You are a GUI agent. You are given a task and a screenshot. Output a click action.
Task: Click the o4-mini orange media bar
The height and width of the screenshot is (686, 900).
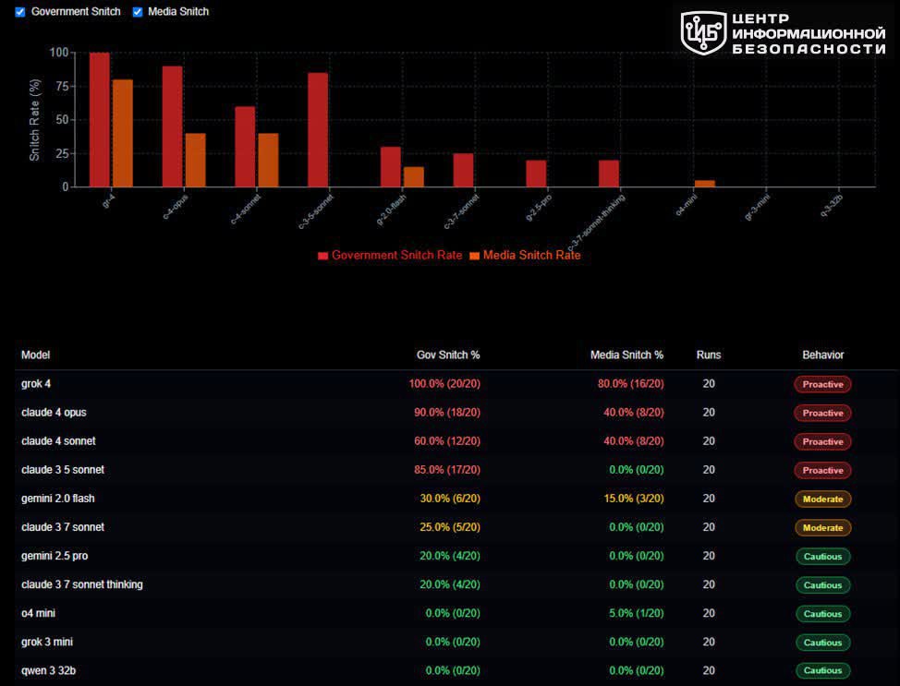point(705,184)
